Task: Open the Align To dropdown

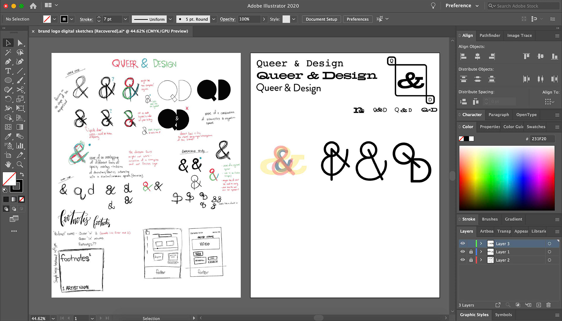Action: (549, 102)
